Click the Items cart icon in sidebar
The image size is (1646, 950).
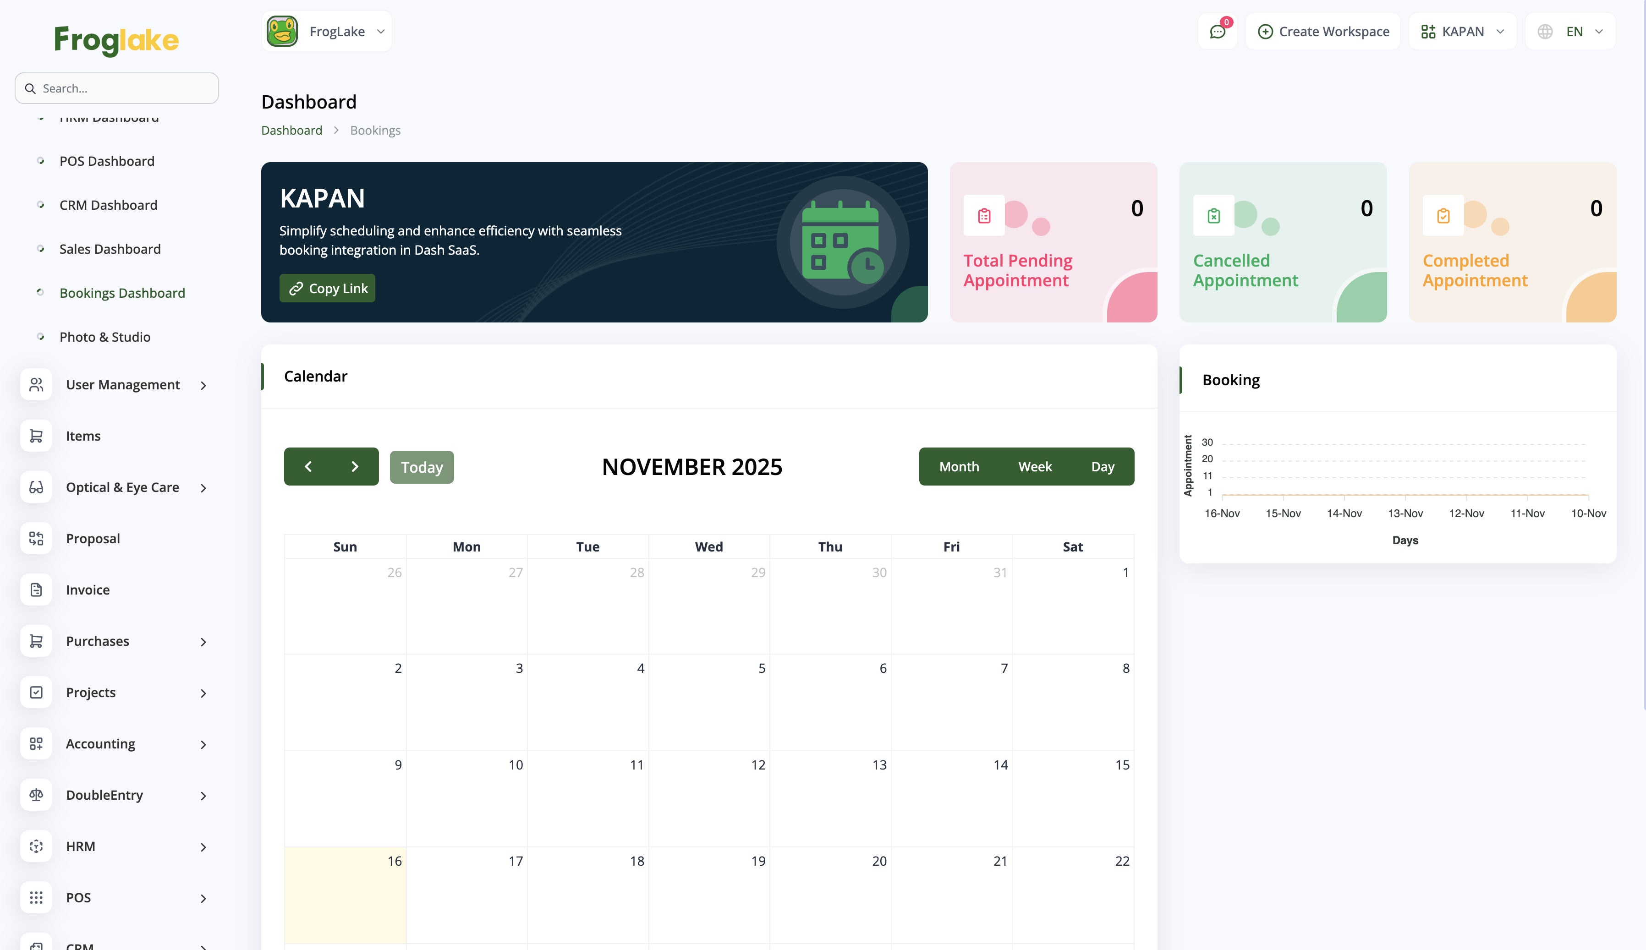tap(36, 436)
